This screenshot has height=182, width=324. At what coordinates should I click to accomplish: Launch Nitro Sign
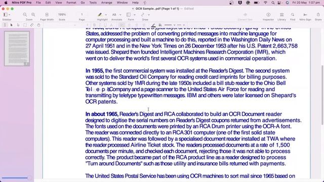[x=305, y=15]
